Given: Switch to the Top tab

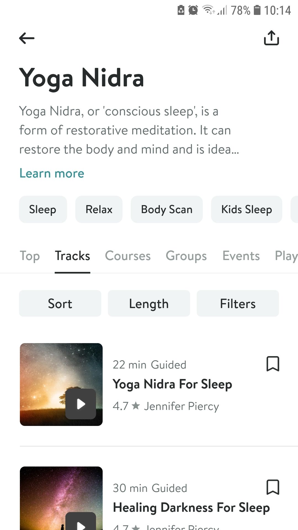Looking at the screenshot, I should coord(30,256).
